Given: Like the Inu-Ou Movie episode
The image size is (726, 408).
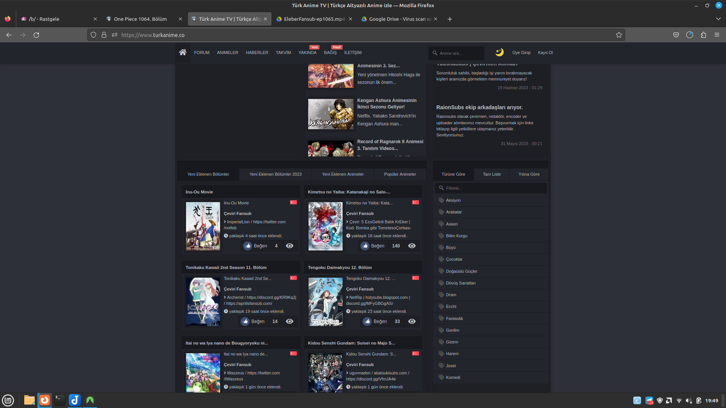Looking at the screenshot, I should [x=256, y=246].
